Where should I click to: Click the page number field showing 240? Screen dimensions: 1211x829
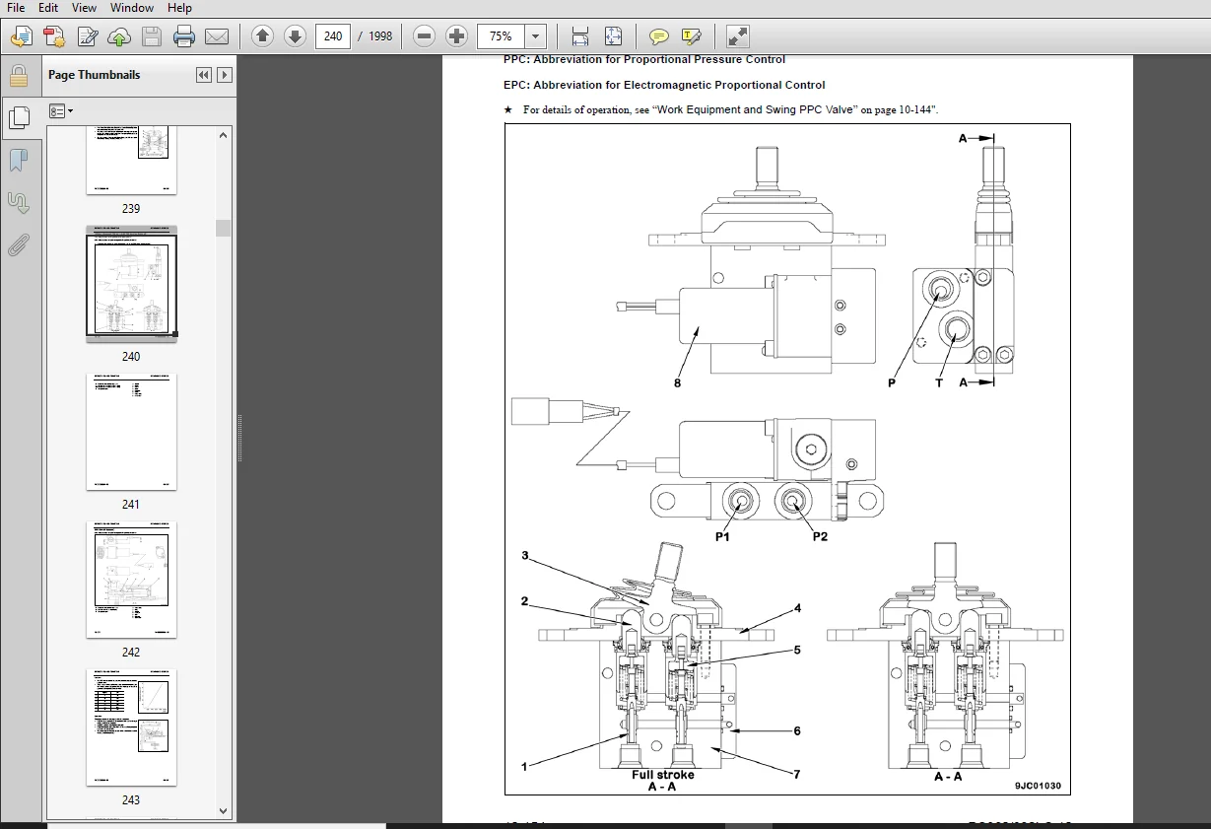tap(333, 36)
